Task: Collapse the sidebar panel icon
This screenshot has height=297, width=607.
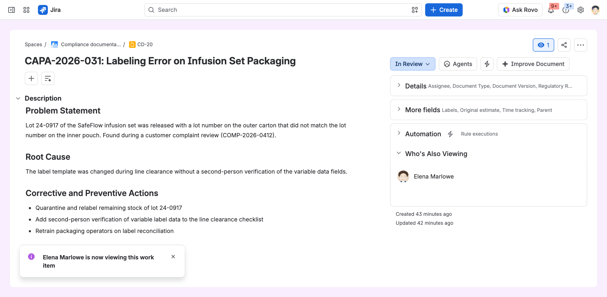Action: 12,10
